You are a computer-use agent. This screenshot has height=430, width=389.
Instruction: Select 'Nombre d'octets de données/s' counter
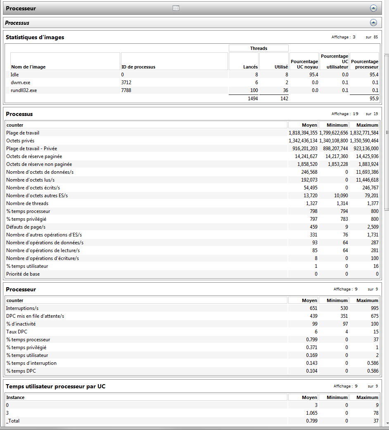tap(192, 172)
